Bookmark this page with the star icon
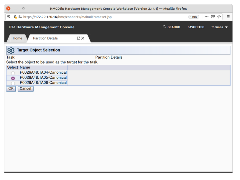This screenshot has width=240, height=180. [219, 17]
